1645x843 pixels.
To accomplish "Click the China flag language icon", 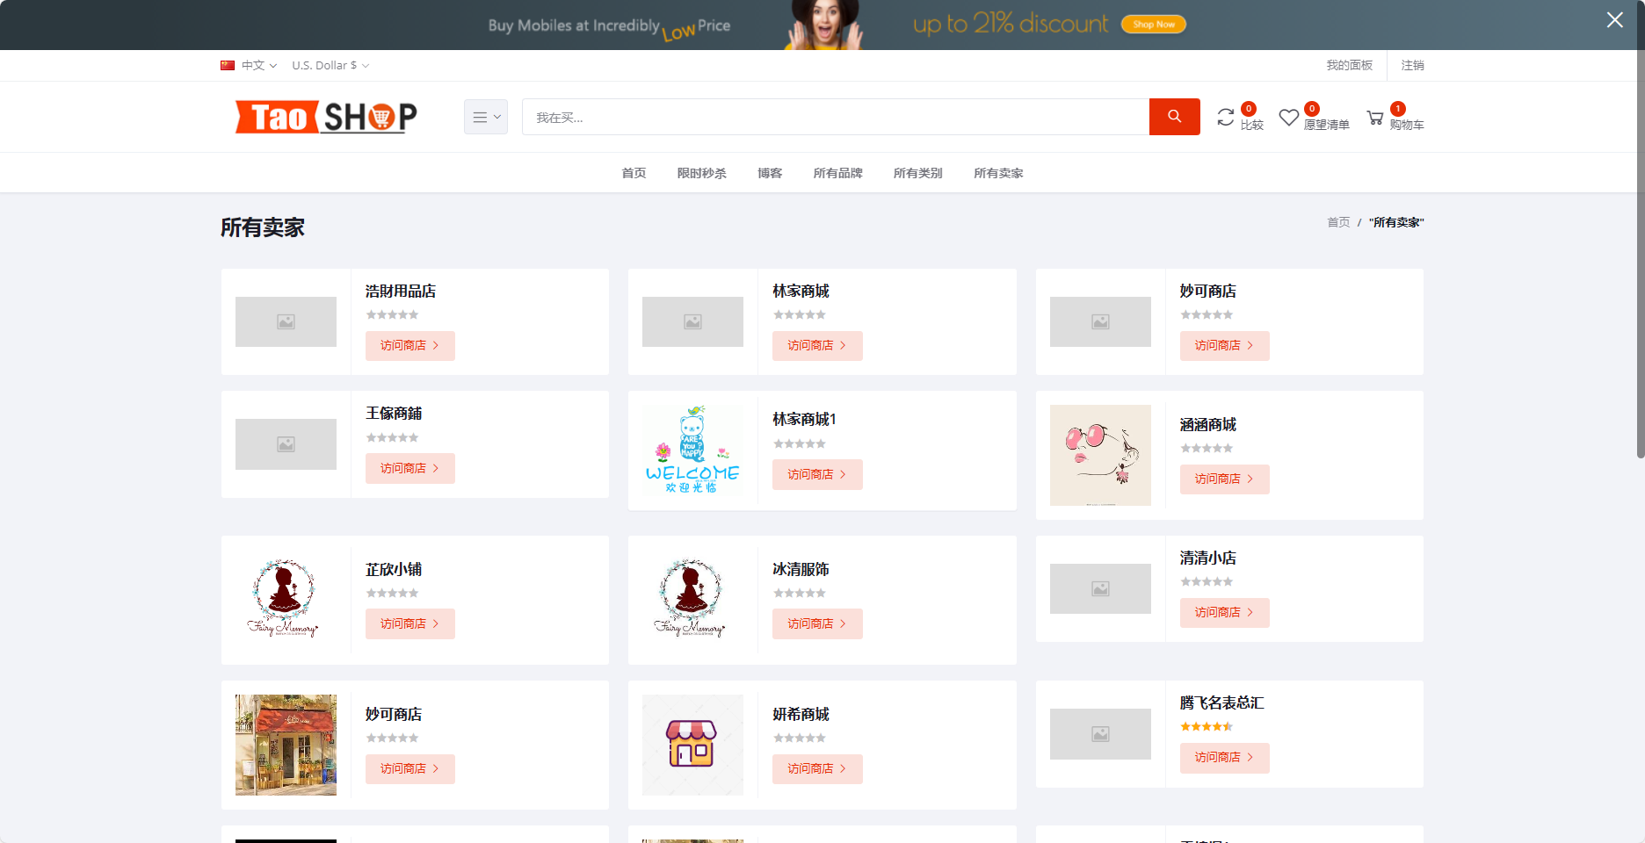I will 228,65.
